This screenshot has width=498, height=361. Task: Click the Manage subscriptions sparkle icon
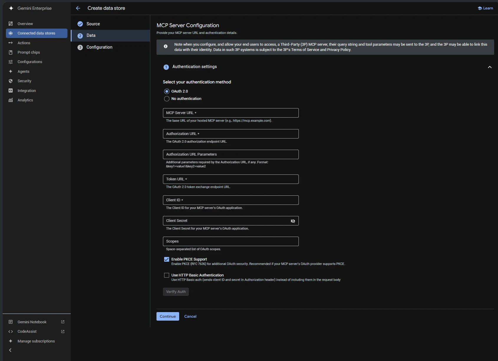coord(11,341)
